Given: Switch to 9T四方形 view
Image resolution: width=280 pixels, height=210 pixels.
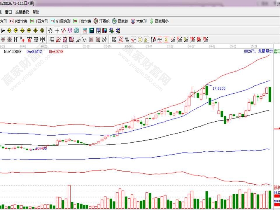Looking at the screenshot, I should (x=61, y=21).
